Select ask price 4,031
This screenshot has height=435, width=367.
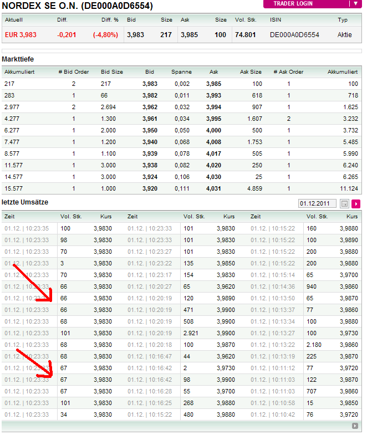coord(214,188)
